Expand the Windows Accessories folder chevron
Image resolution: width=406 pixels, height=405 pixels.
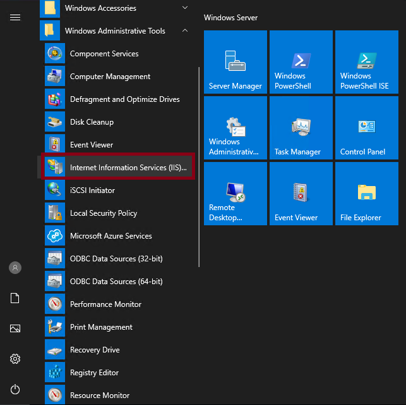tap(185, 8)
